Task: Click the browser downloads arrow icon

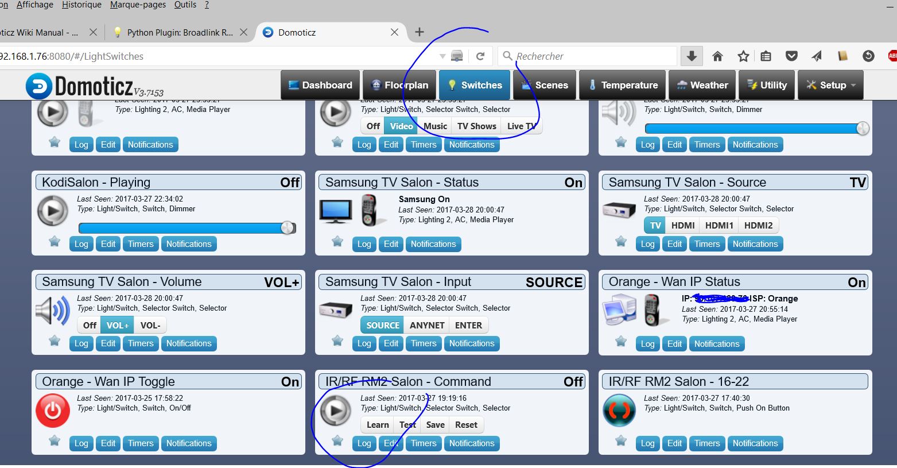Action: [692, 56]
